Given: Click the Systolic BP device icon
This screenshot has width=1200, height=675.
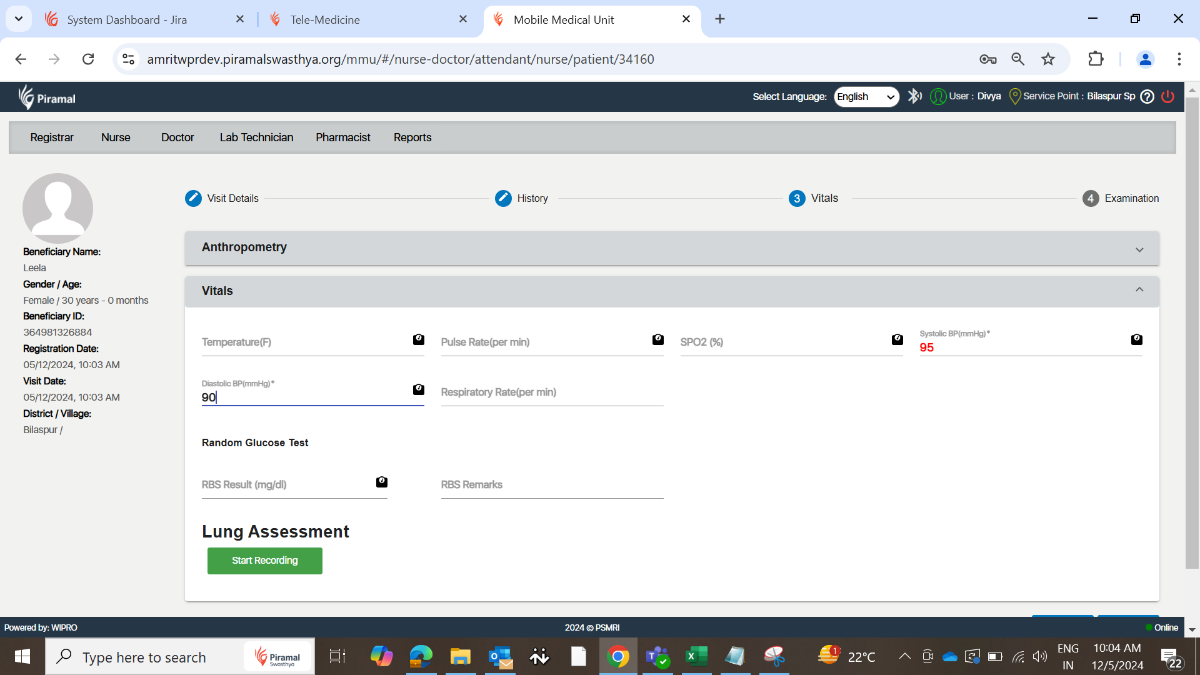Looking at the screenshot, I should tap(1137, 339).
